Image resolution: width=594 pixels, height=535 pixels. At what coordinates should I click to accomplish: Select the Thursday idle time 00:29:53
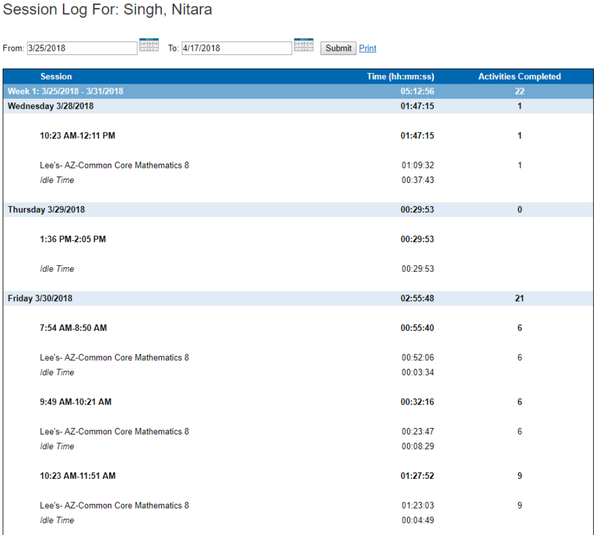tap(418, 268)
